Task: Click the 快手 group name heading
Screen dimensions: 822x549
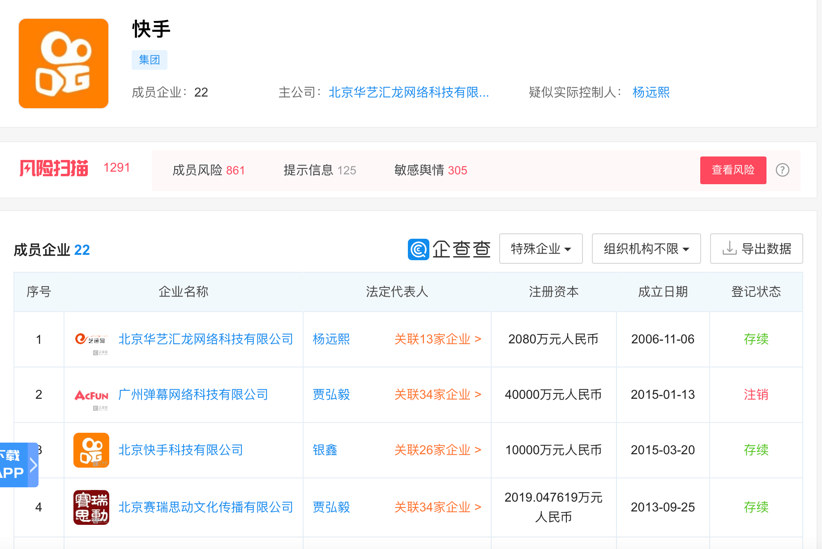Action: click(151, 30)
